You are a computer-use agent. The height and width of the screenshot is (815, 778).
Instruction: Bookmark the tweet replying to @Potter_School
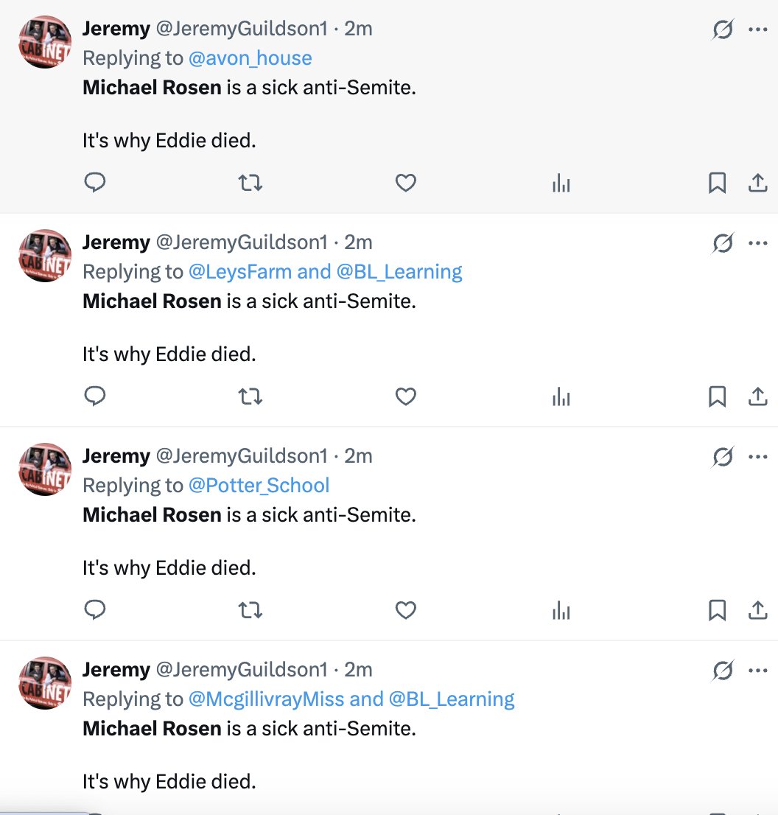717,610
